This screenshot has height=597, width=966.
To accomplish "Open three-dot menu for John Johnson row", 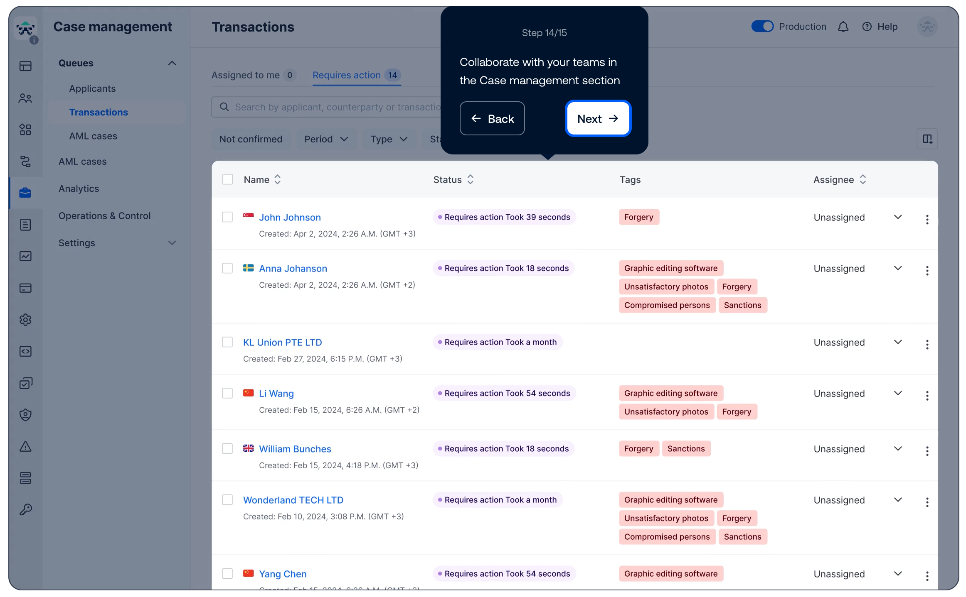I will click(927, 220).
